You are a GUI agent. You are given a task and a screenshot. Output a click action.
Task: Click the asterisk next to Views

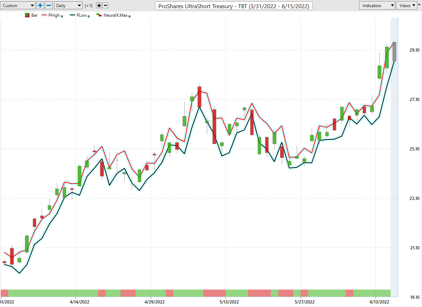point(419,5)
